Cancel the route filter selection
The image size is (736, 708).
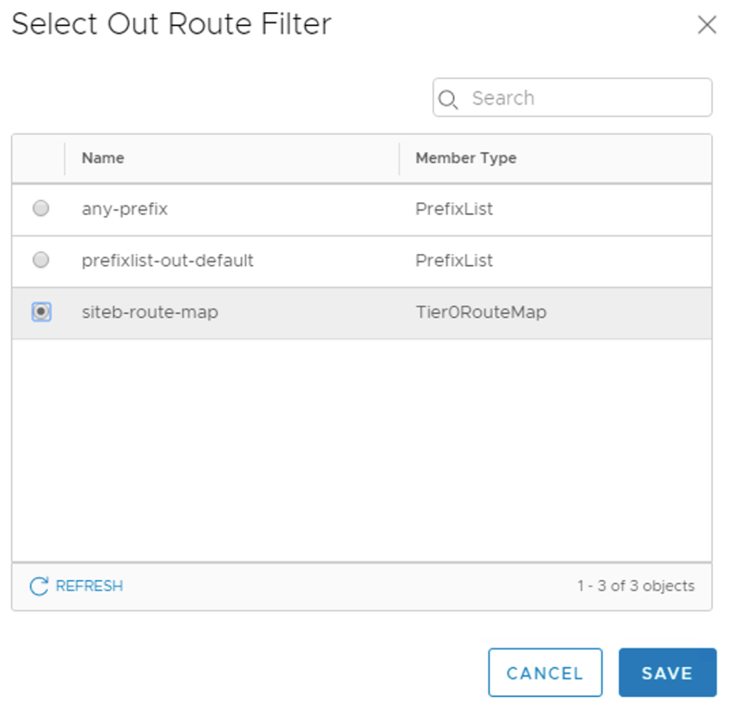click(x=545, y=673)
